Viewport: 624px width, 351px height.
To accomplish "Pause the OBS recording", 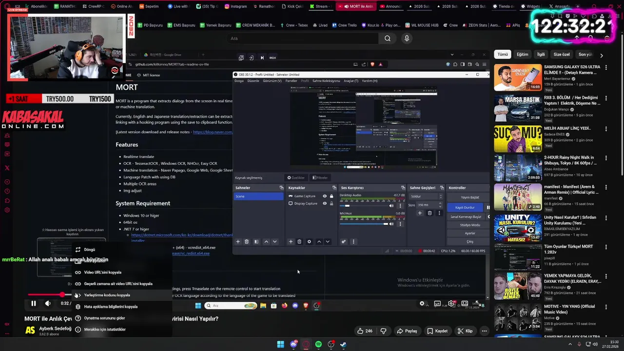I will [488, 207].
